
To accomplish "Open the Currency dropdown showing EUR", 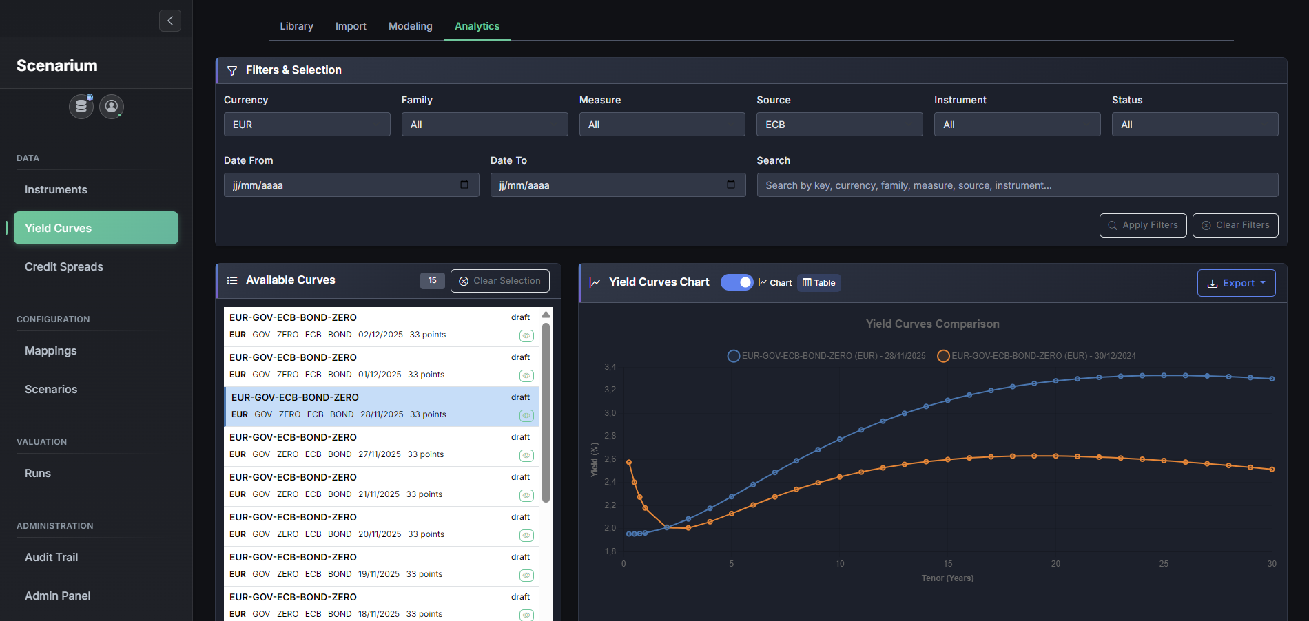I will click(307, 125).
